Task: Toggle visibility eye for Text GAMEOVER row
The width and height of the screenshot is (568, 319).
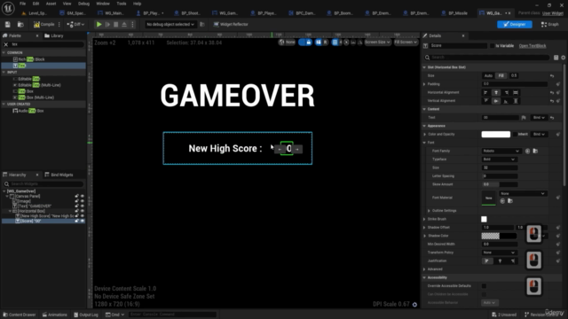Action: coord(83,206)
